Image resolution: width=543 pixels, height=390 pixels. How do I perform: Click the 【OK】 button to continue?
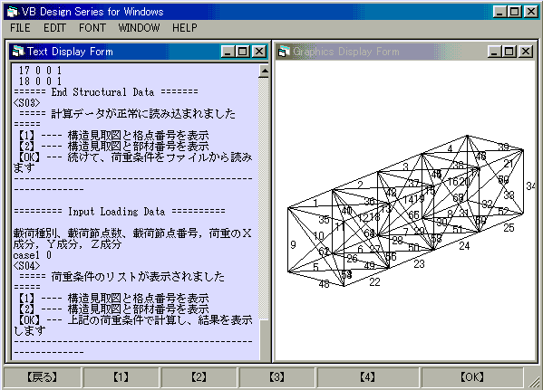[x=472, y=377]
